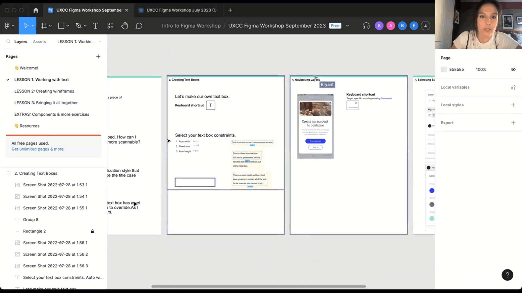Select the Move tool
The width and height of the screenshot is (522, 293).
[26, 26]
